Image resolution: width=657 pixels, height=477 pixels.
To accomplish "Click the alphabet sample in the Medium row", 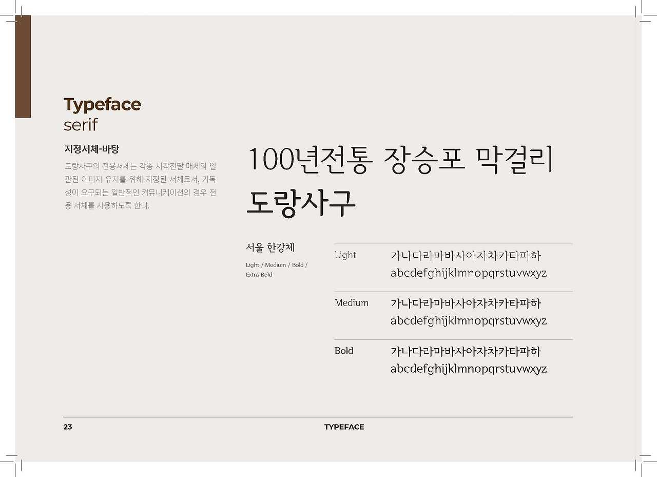I will 469,321.
